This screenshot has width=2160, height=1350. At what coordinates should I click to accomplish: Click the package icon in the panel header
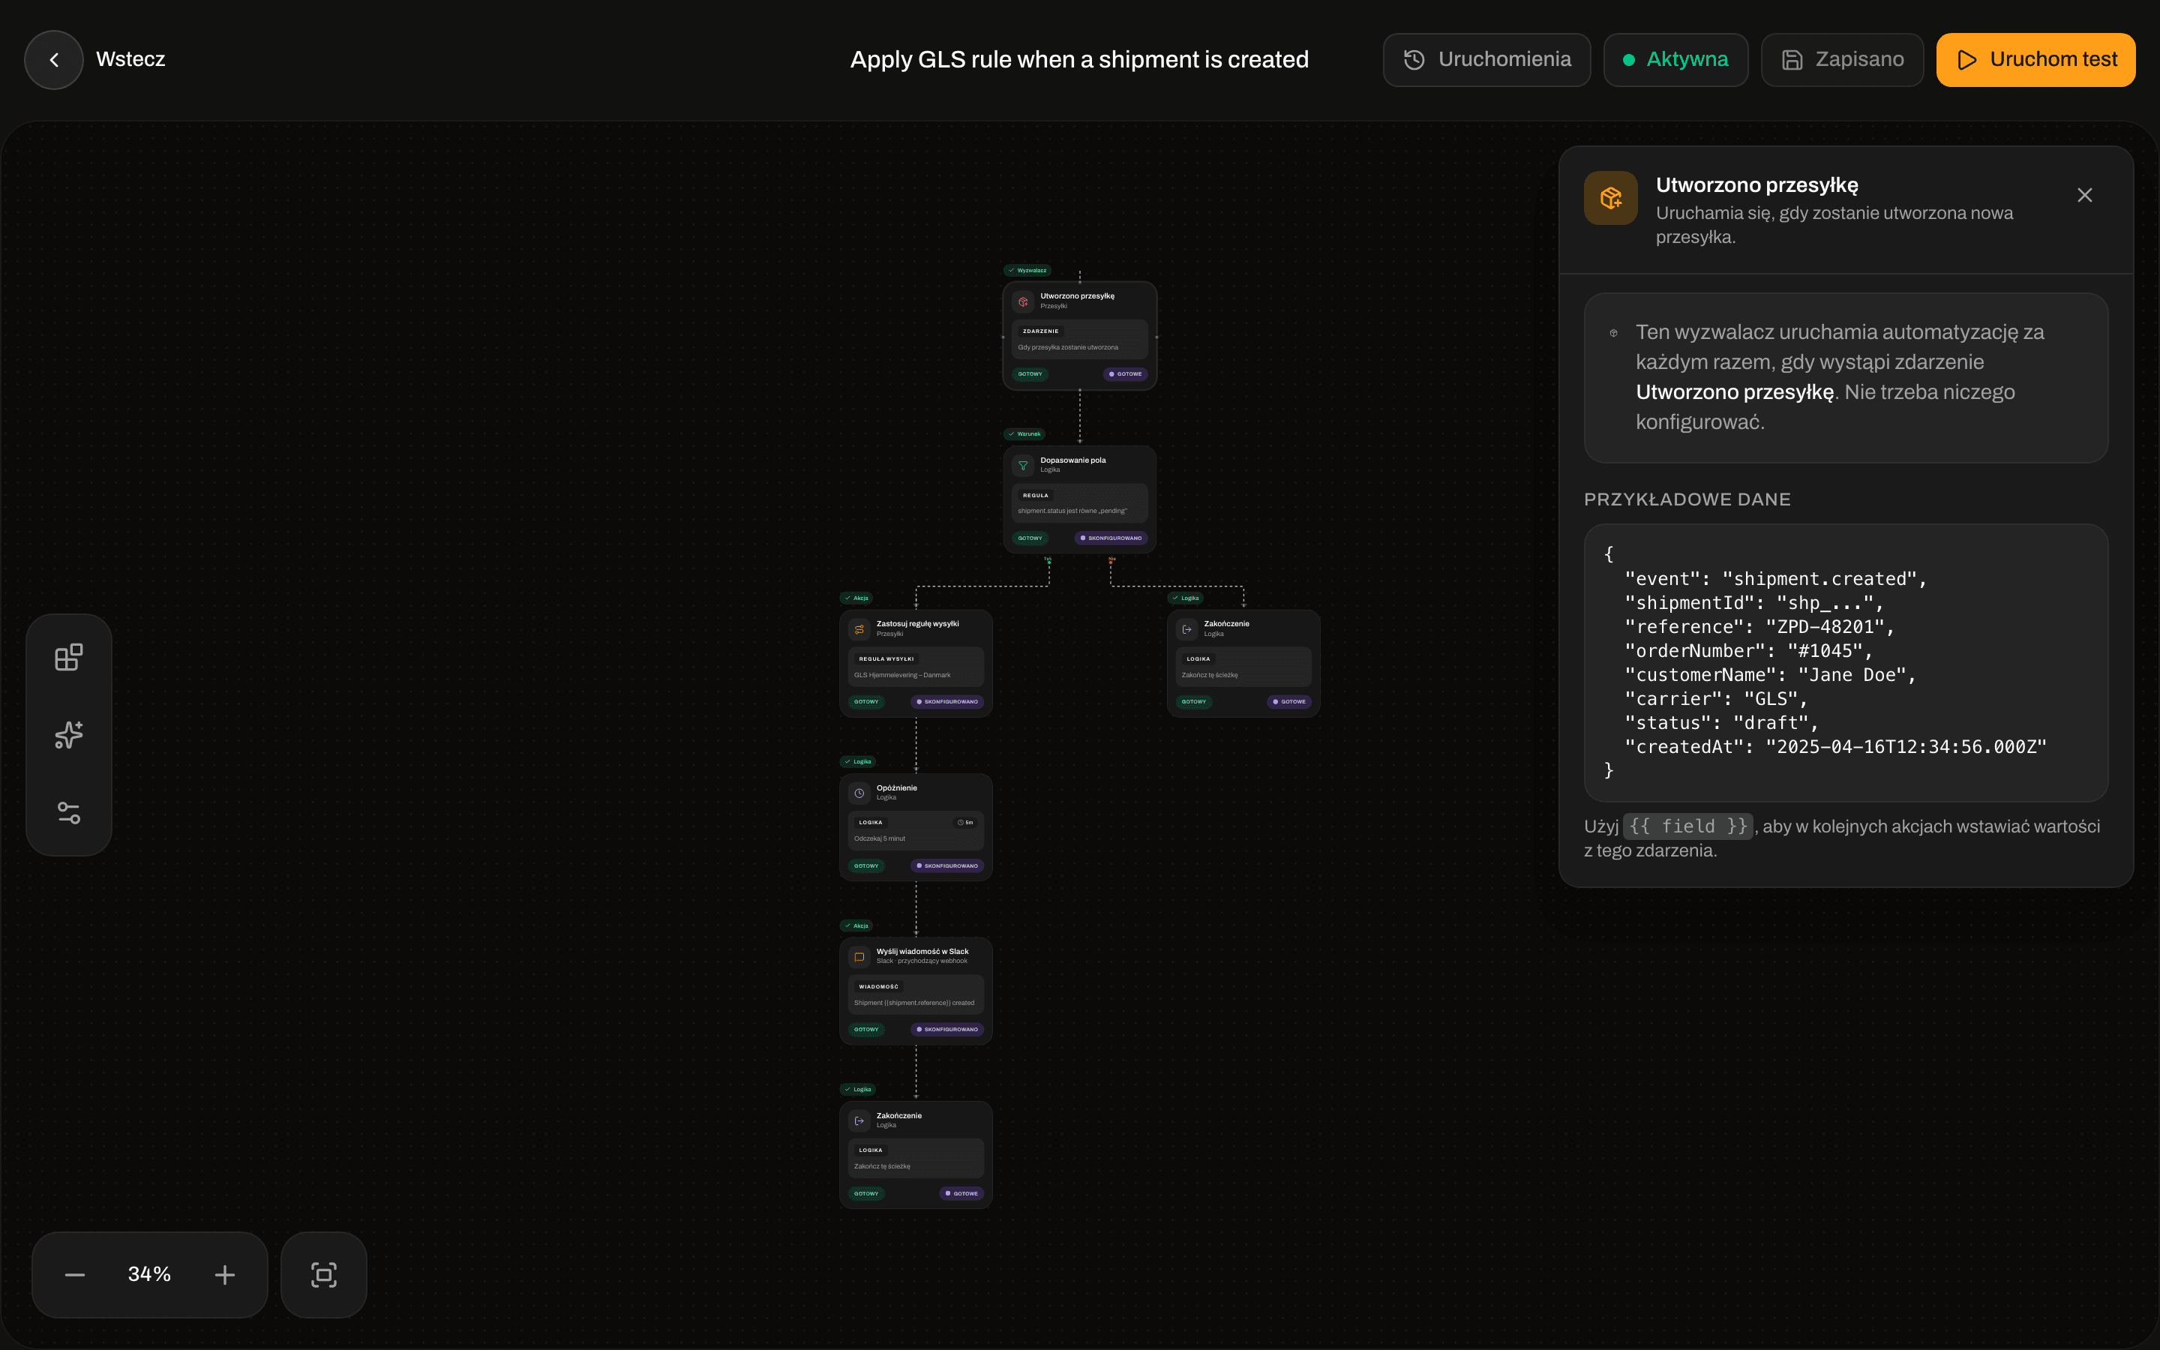coord(1610,198)
